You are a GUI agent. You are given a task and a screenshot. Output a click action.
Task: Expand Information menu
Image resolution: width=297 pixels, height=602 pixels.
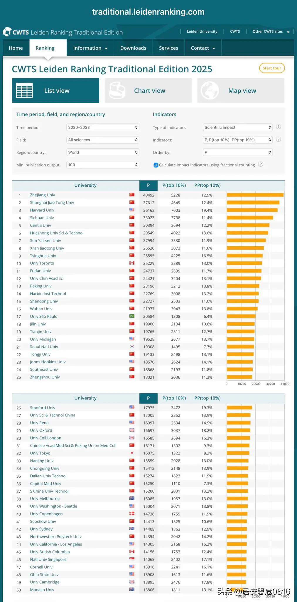90,48
